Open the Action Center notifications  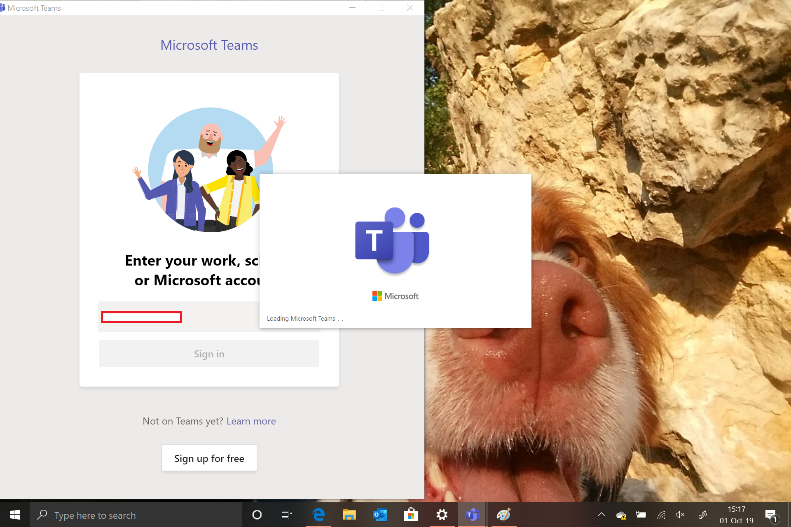(771, 515)
